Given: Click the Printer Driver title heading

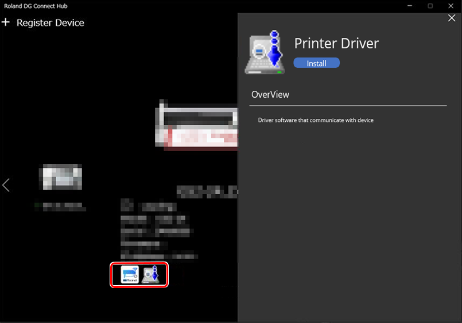Looking at the screenshot, I should 336,43.
